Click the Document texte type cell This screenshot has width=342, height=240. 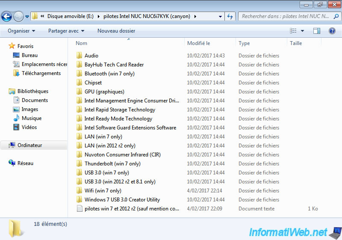tap(256, 209)
